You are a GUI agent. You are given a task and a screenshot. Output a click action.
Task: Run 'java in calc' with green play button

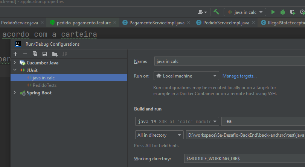[273, 12]
